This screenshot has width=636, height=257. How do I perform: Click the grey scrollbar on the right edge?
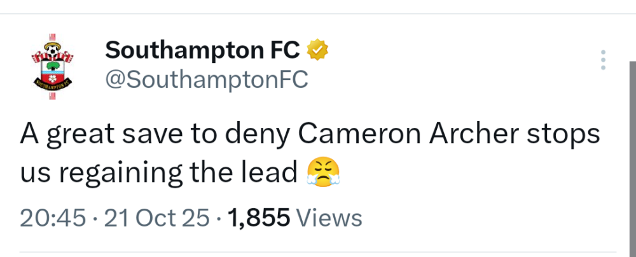coord(632,159)
